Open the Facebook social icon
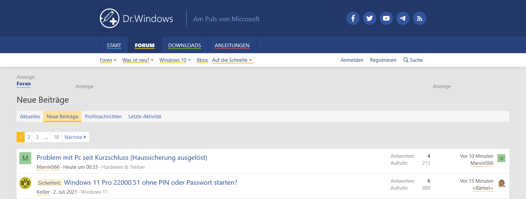The image size is (526, 199). tap(353, 18)
